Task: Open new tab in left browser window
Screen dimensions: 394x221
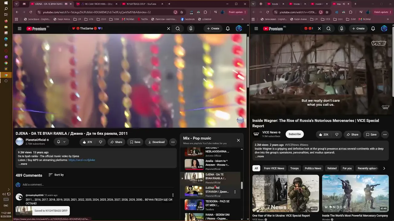Action: (x=169, y=4)
